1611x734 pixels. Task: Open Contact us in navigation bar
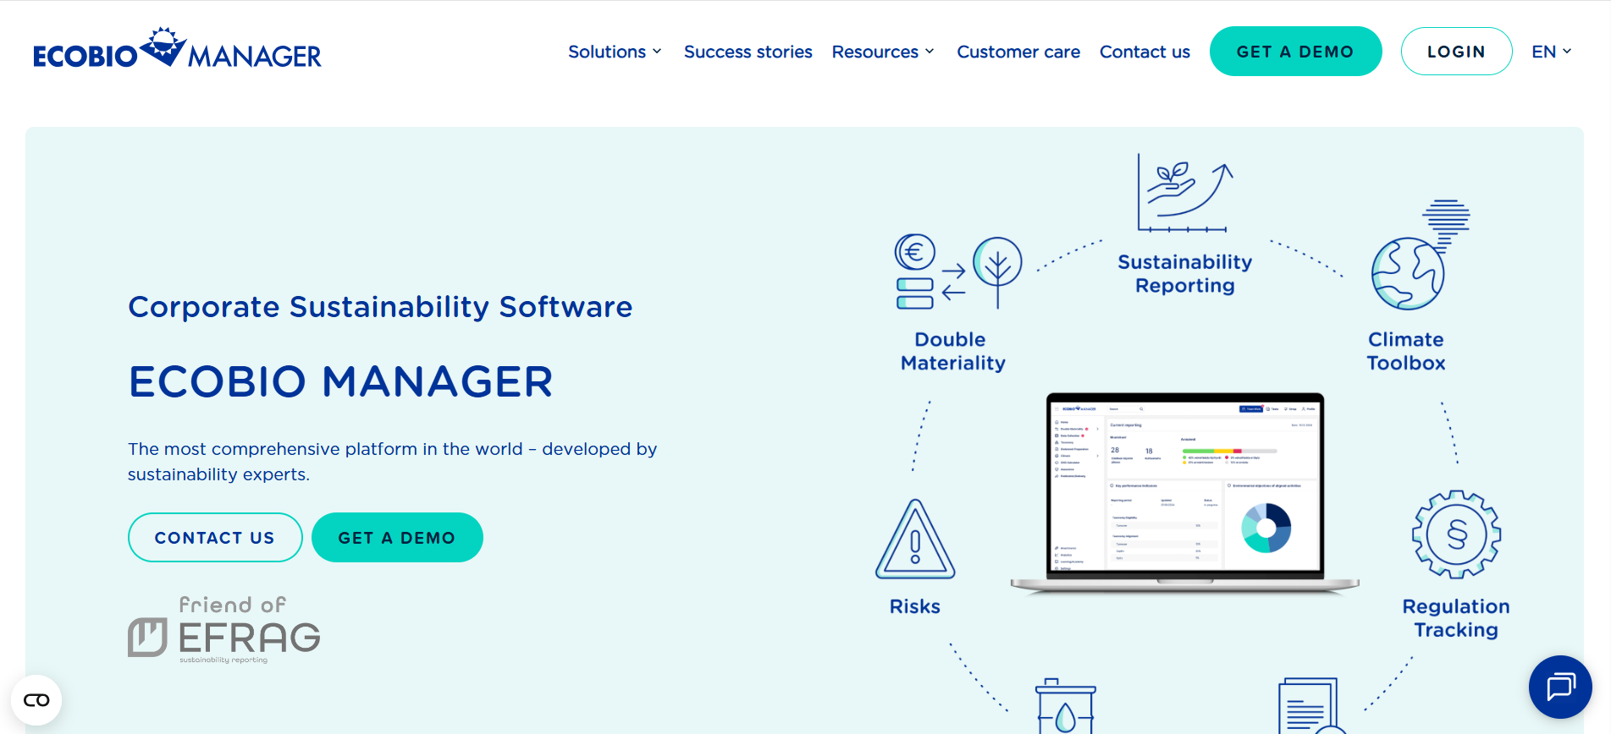tap(1145, 52)
